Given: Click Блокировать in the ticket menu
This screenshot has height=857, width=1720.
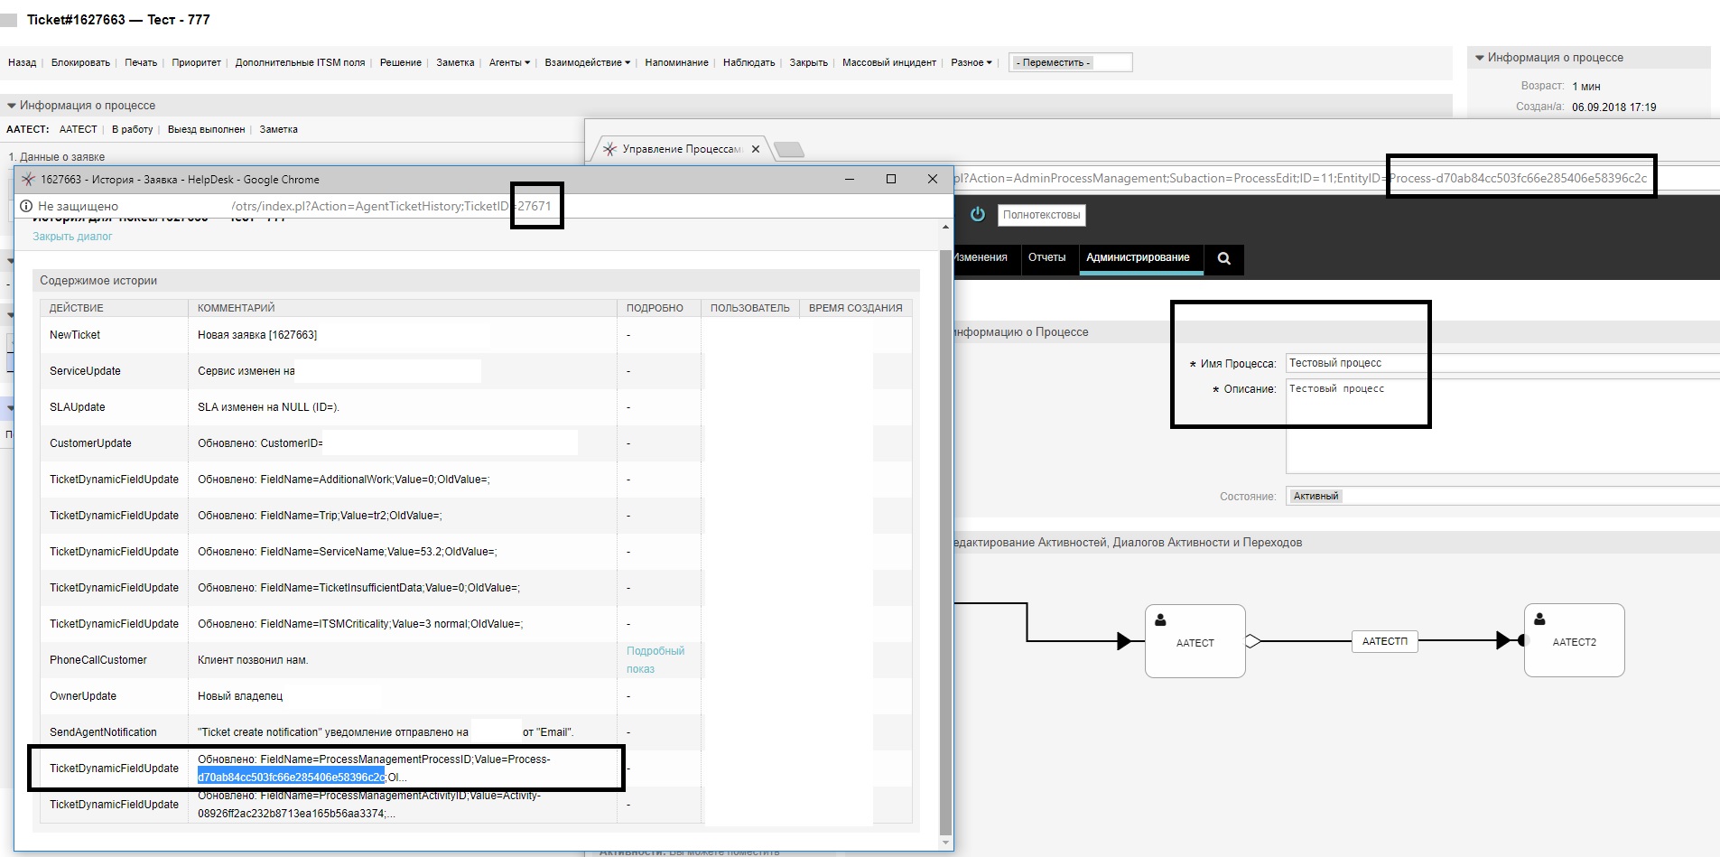Looking at the screenshot, I should click(x=80, y=62).
